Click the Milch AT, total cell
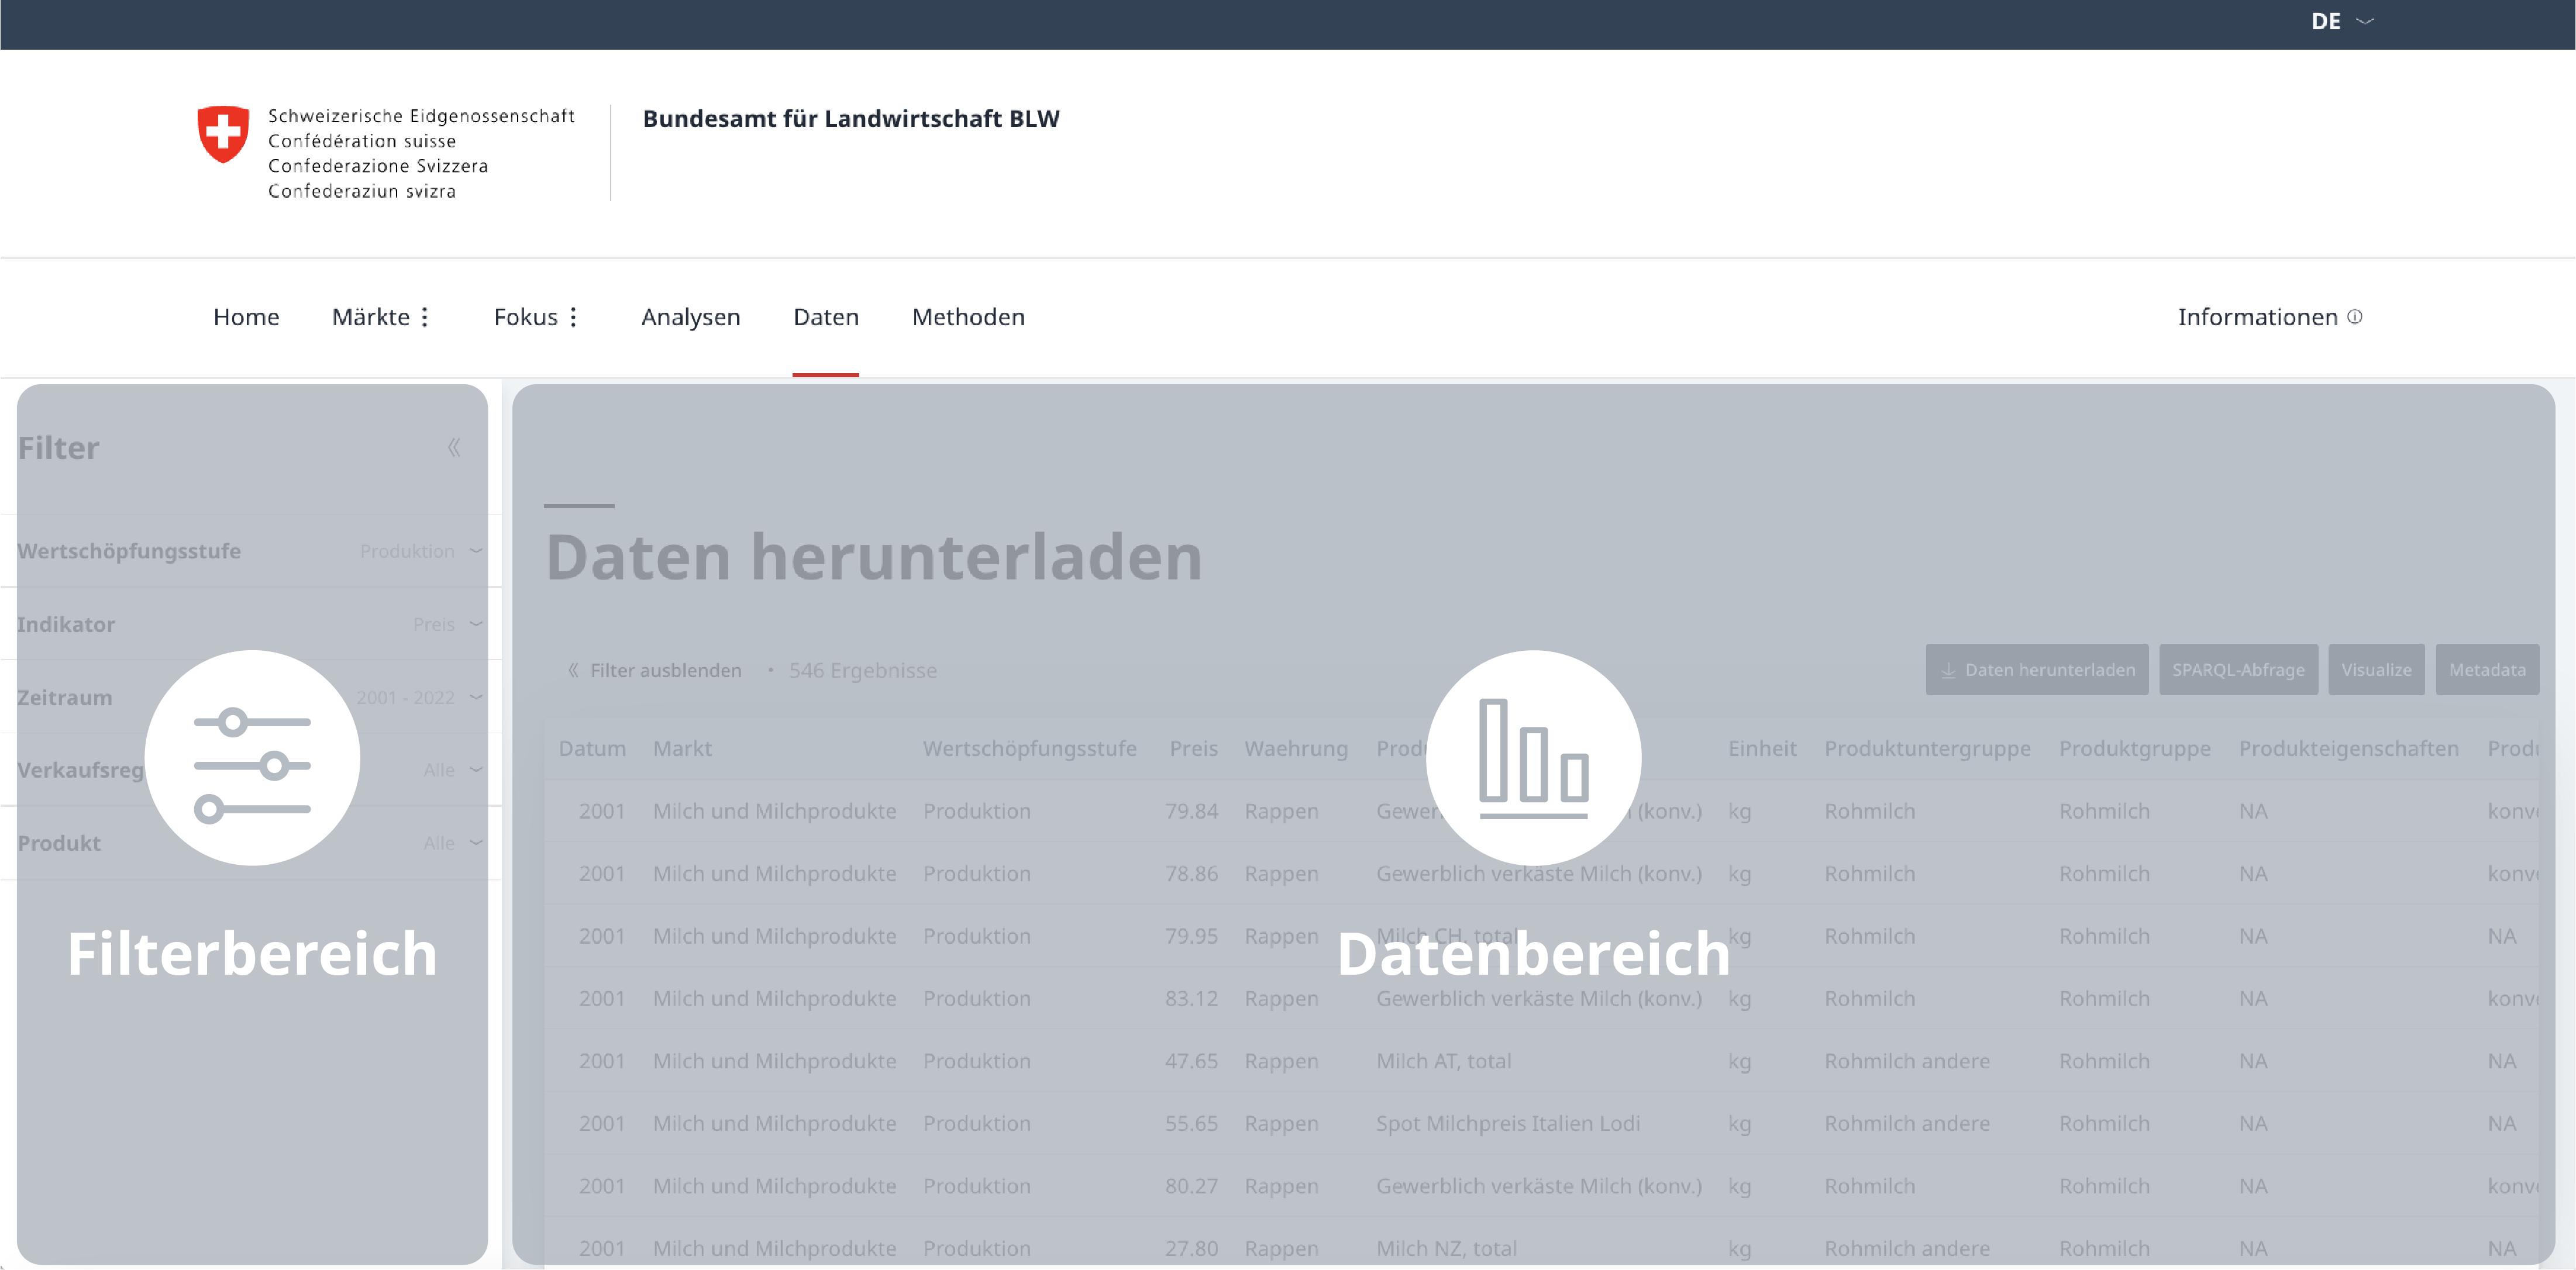 click(1443, 1061)
